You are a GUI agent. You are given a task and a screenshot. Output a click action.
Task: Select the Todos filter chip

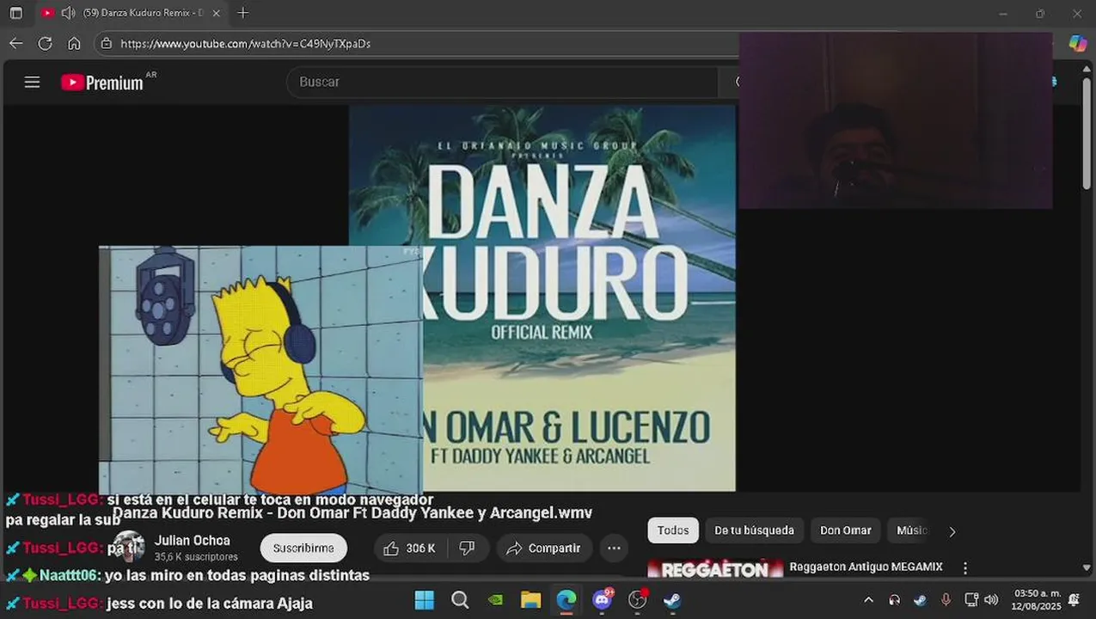coord(673,530)
